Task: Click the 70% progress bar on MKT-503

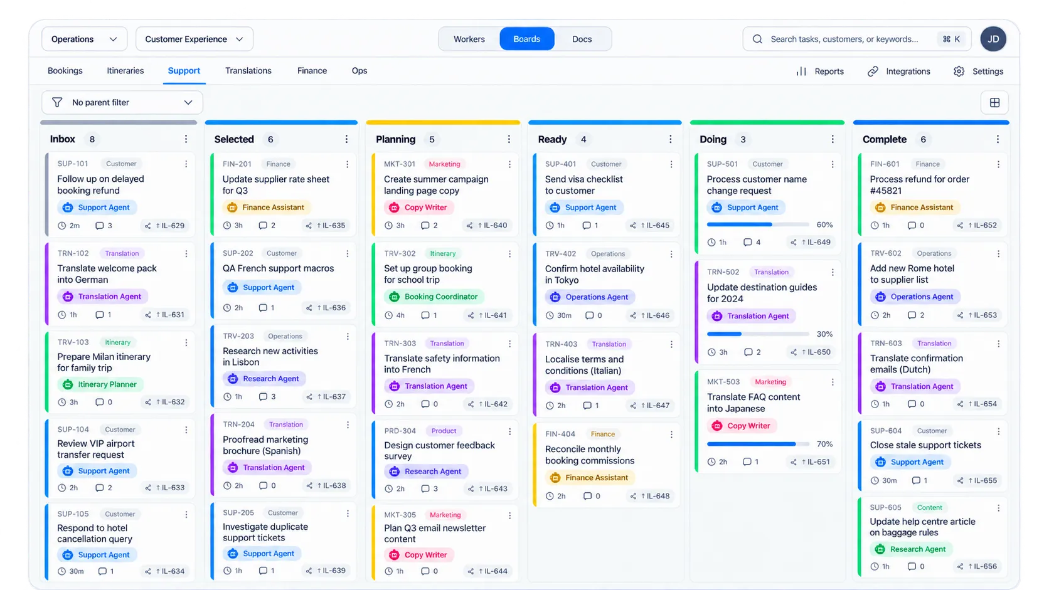Action: click(x=758, y=444)
